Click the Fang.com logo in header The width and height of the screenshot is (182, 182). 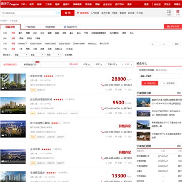coord(10,4)
